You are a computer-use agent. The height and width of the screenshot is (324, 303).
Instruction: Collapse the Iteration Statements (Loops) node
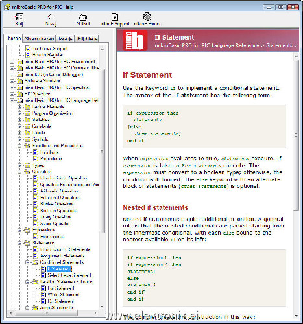pyautogui.click(x=27, y=282)
